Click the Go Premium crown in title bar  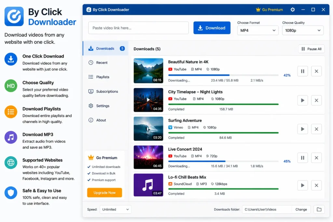[x=258, y=9]
